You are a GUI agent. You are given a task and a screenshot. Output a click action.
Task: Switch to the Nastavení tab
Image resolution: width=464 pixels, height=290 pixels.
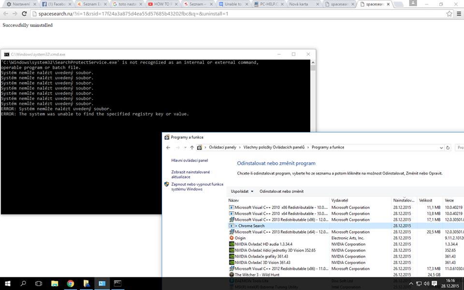[20, 4]
